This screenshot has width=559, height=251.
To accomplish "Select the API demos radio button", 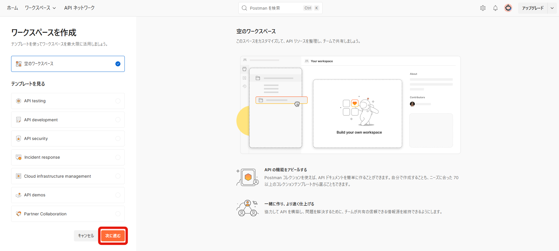I will pyautogui.click(x=118, y=195).
